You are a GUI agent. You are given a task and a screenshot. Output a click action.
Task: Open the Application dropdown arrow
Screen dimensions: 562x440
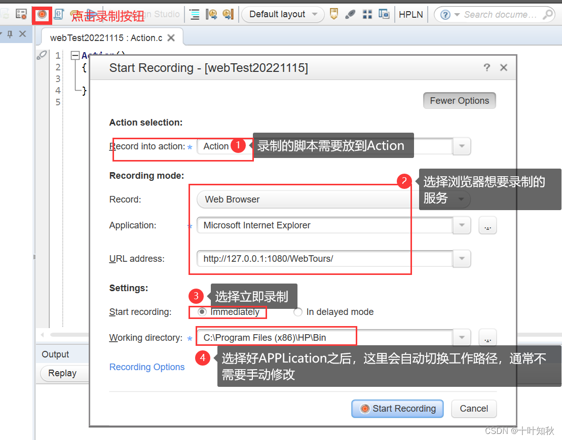462,225
